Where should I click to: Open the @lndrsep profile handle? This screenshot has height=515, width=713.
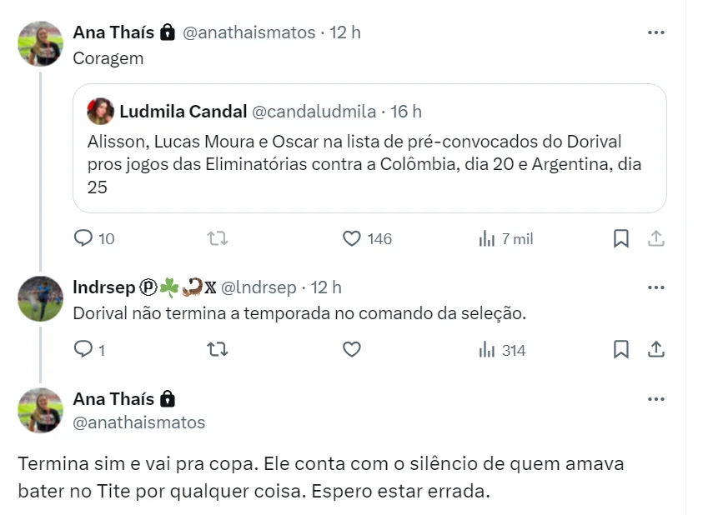click(258, 287)
